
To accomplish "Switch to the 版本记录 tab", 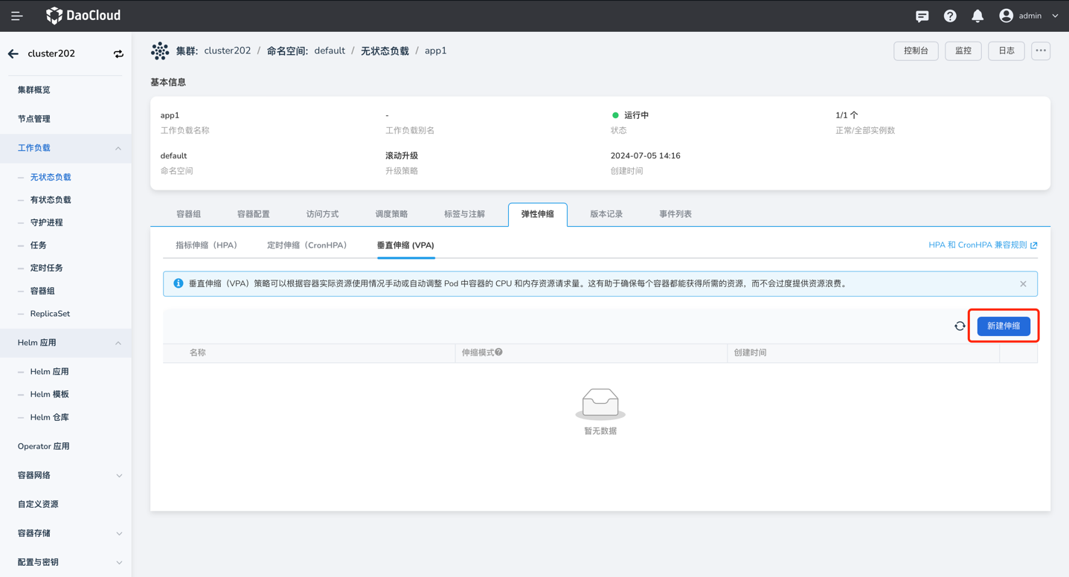I will coord(606,214).
